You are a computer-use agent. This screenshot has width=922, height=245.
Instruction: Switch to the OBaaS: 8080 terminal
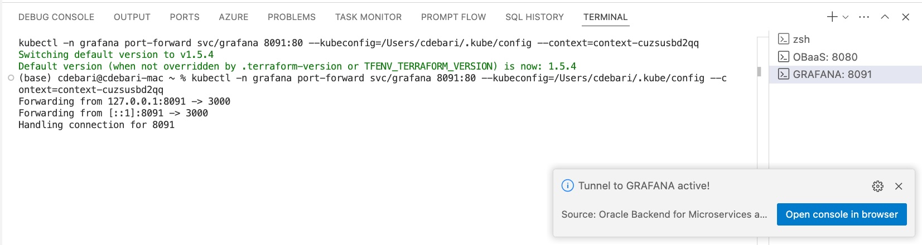pos(825,57)
